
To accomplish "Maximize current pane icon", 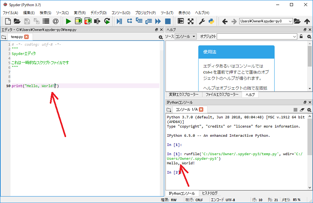I will click(181, 21).
